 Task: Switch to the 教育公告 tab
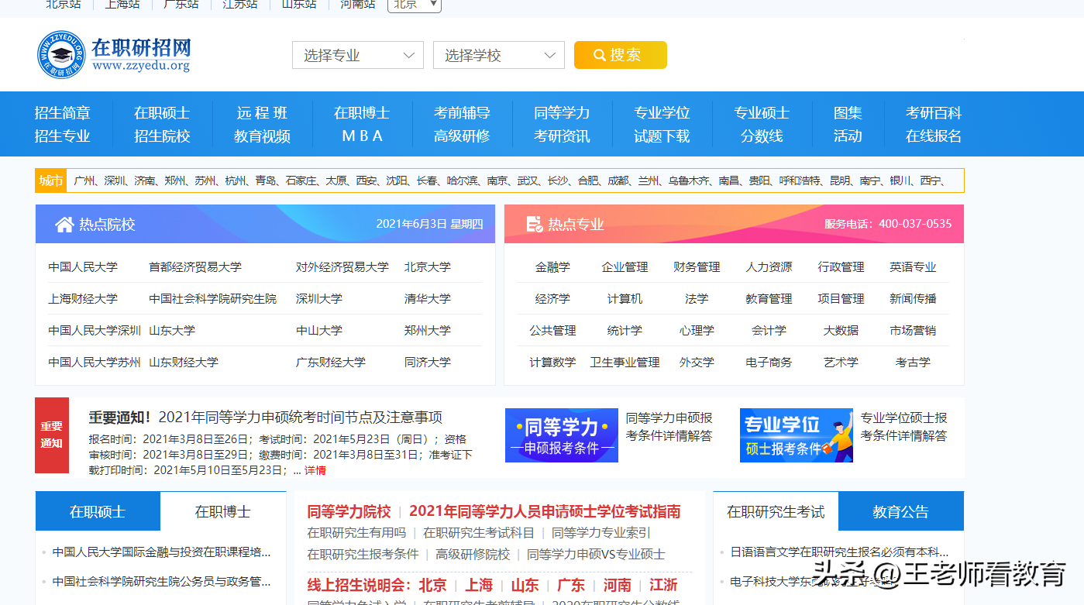pos(900,511)
